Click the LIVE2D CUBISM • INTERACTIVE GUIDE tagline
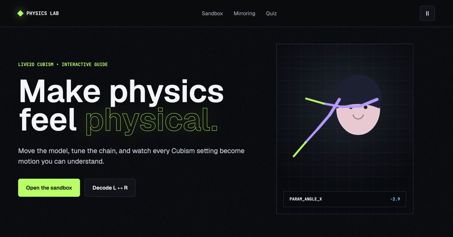The height and width of the screenshot is (237, 453). 63,64
